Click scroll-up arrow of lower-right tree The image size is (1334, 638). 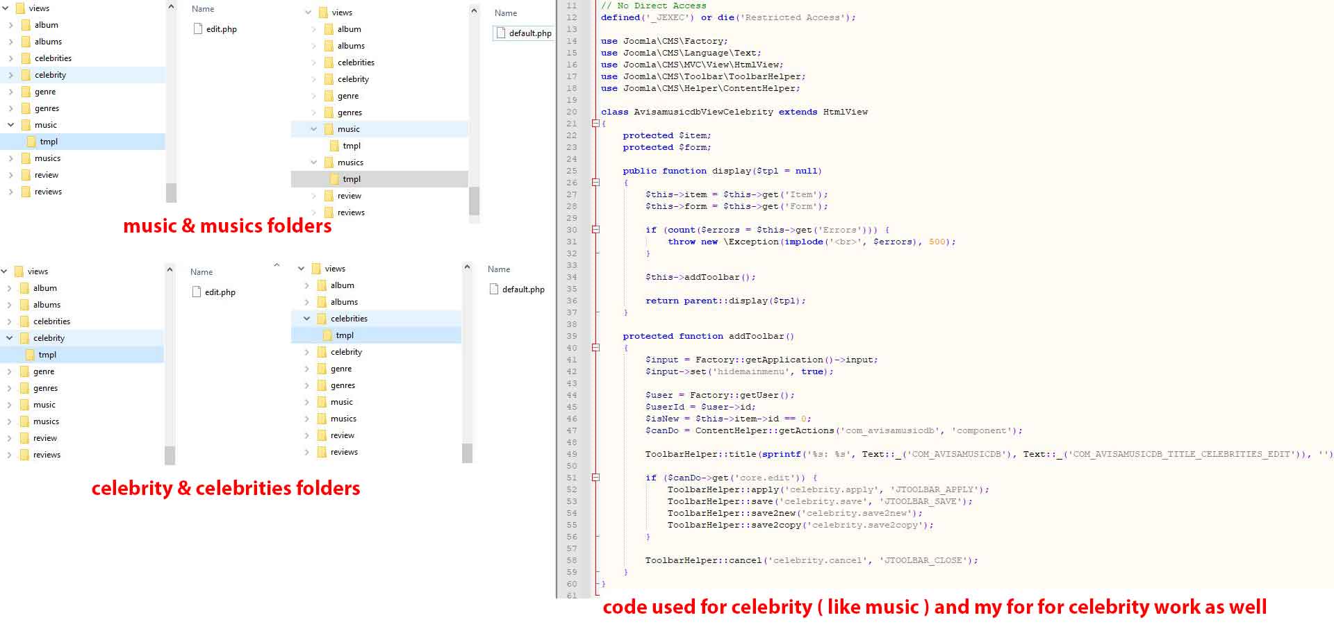click(x=467, y=267)
